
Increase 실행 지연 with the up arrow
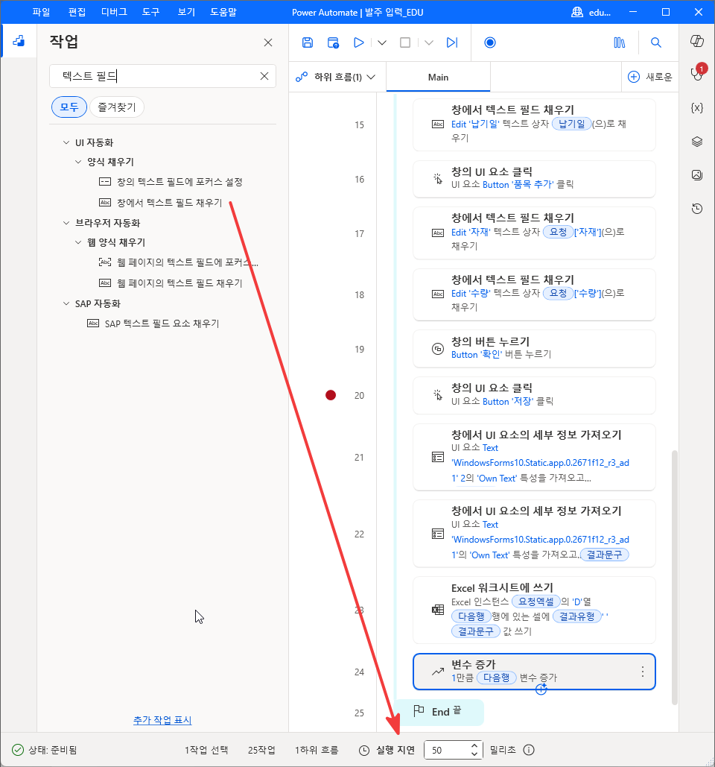pos(474,745)
